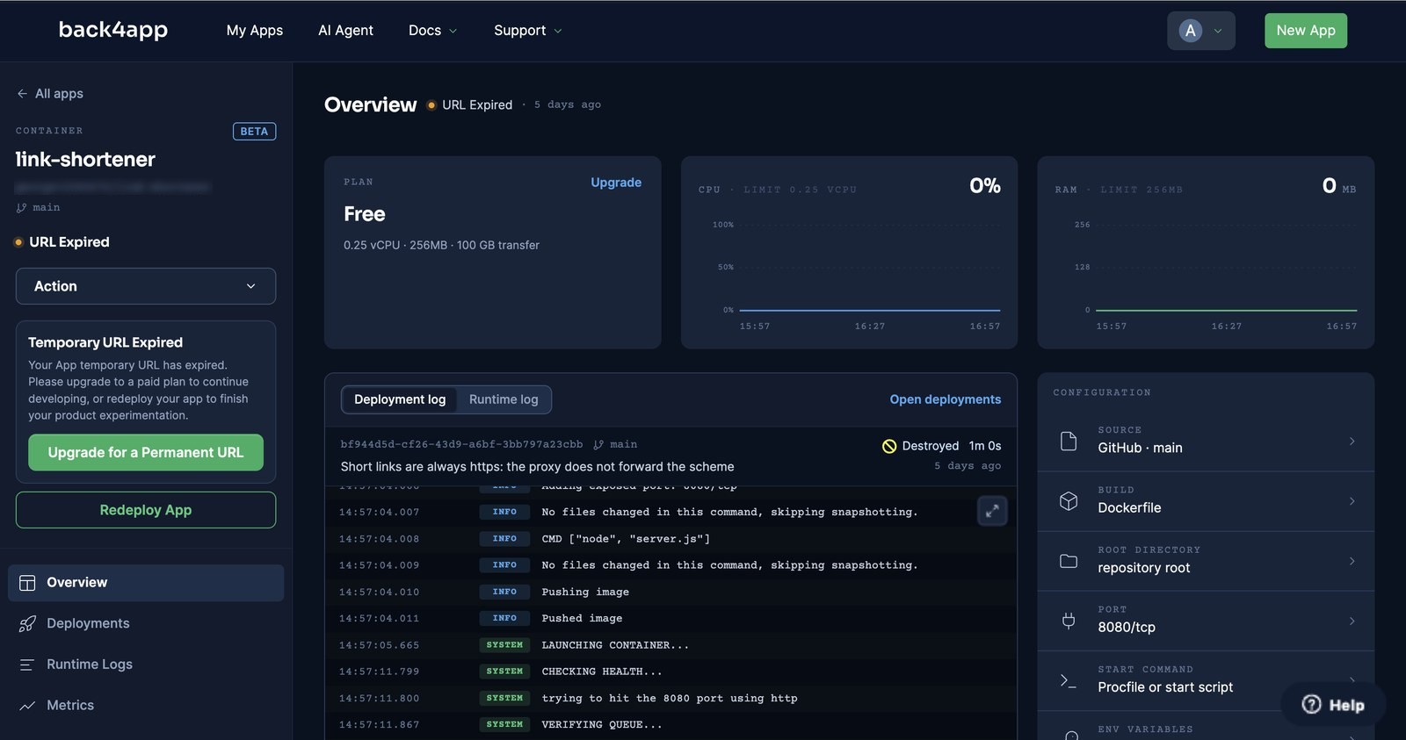
Task: Click the New App button
Action: pos(1306,31)
